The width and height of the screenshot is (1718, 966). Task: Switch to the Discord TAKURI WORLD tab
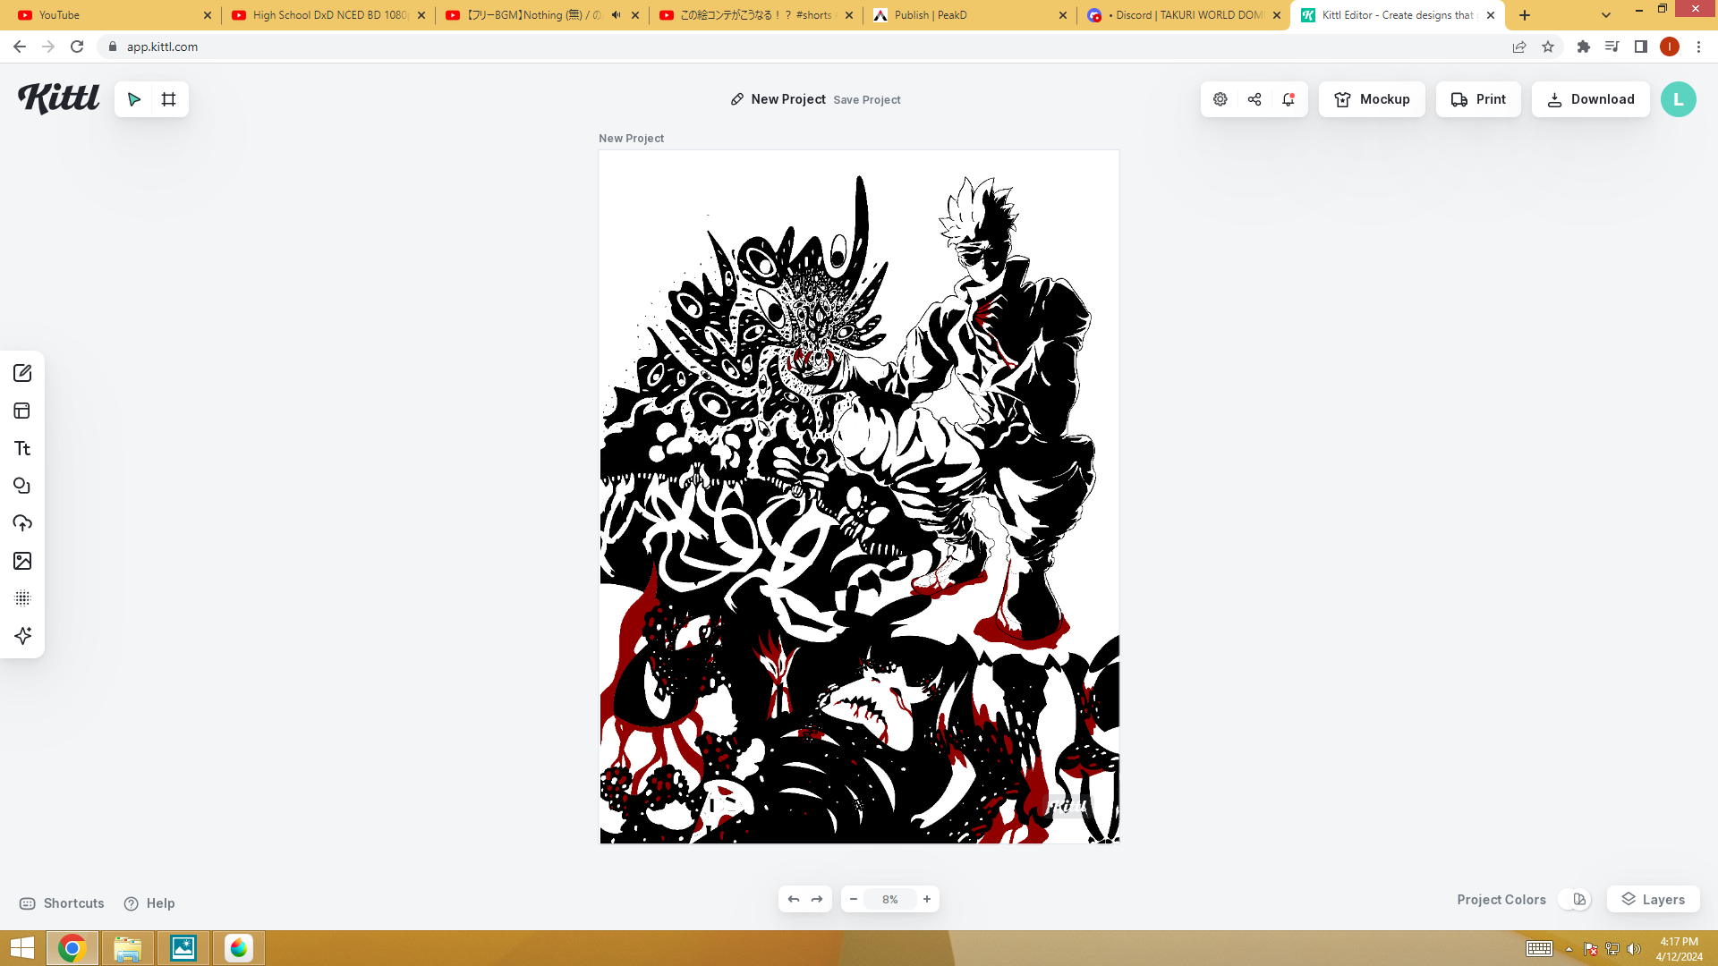pos(1184,15)
